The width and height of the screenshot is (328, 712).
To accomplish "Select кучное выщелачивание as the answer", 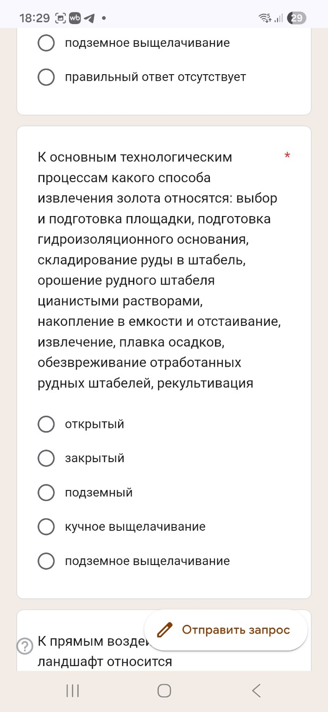I will coord(46,527).
